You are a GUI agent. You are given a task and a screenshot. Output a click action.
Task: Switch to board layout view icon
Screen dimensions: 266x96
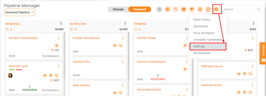[x=168, y=10]
